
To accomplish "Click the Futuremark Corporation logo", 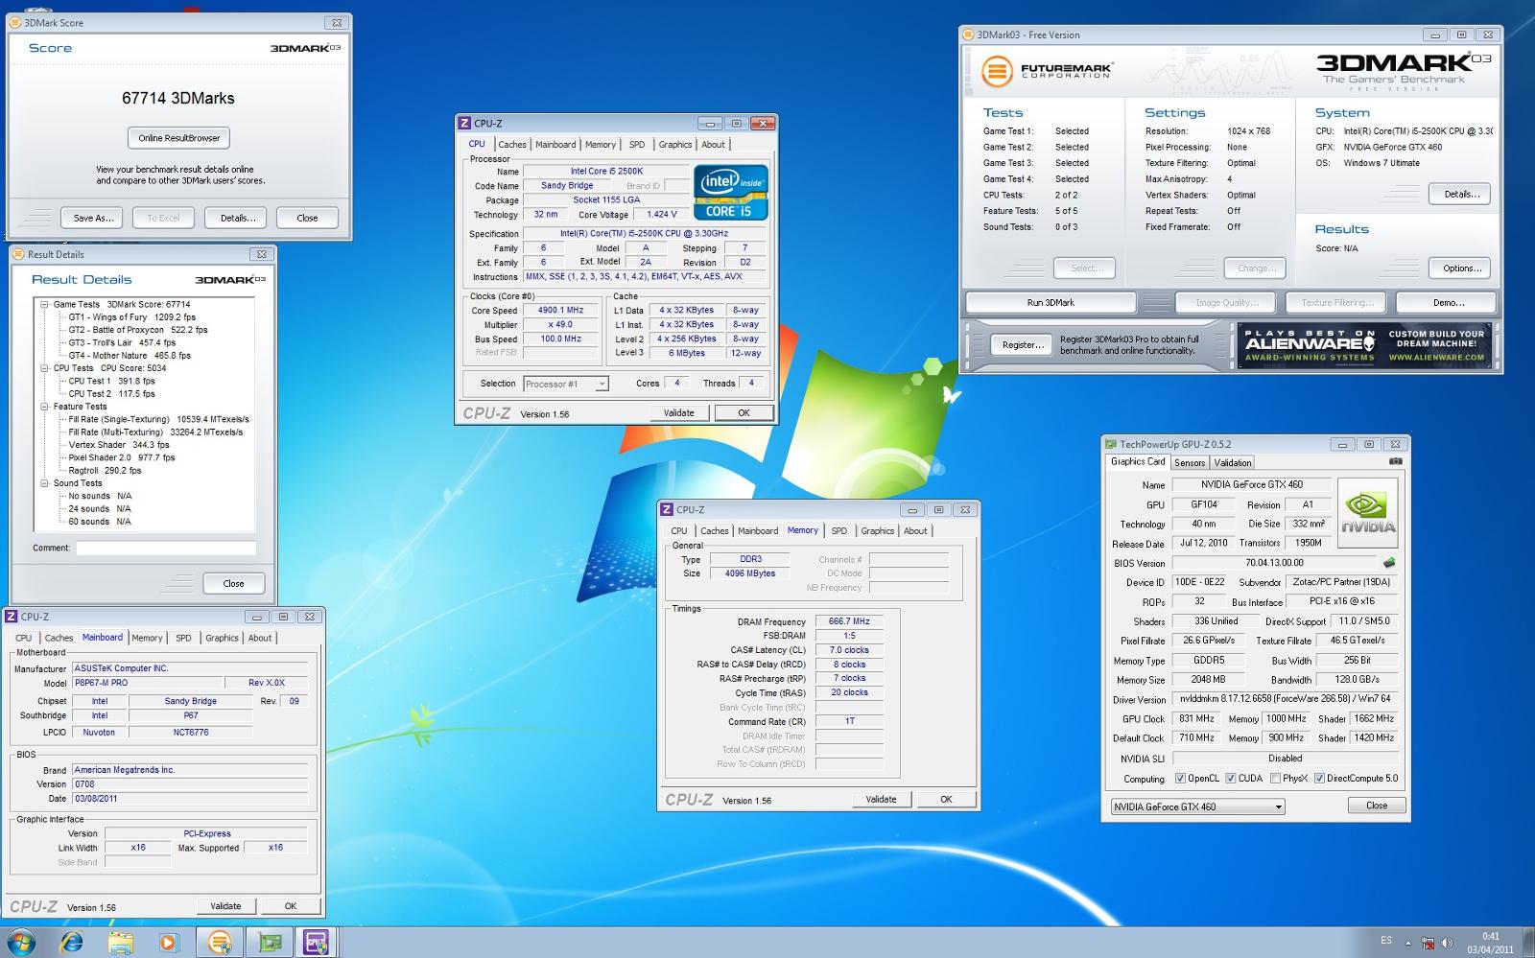I will 1046,71.
